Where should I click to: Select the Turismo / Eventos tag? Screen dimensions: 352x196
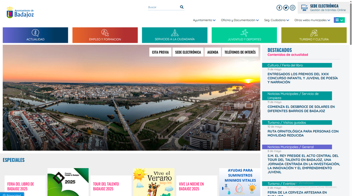coord(297,184)
